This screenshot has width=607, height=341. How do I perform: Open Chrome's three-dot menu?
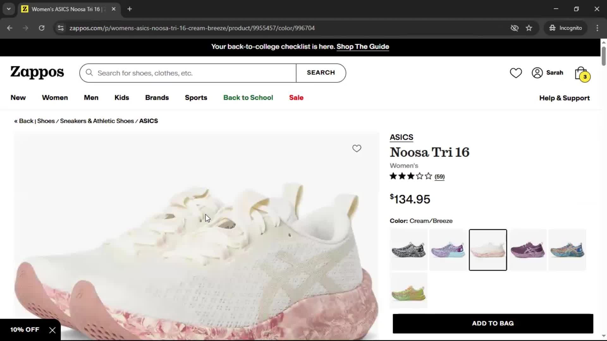click(x=597, y=28)
